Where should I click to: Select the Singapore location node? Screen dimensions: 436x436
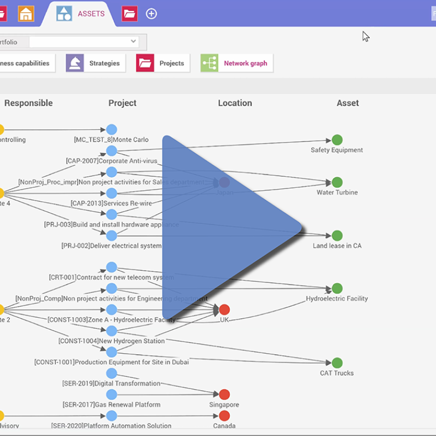click(x=224, y=395)
